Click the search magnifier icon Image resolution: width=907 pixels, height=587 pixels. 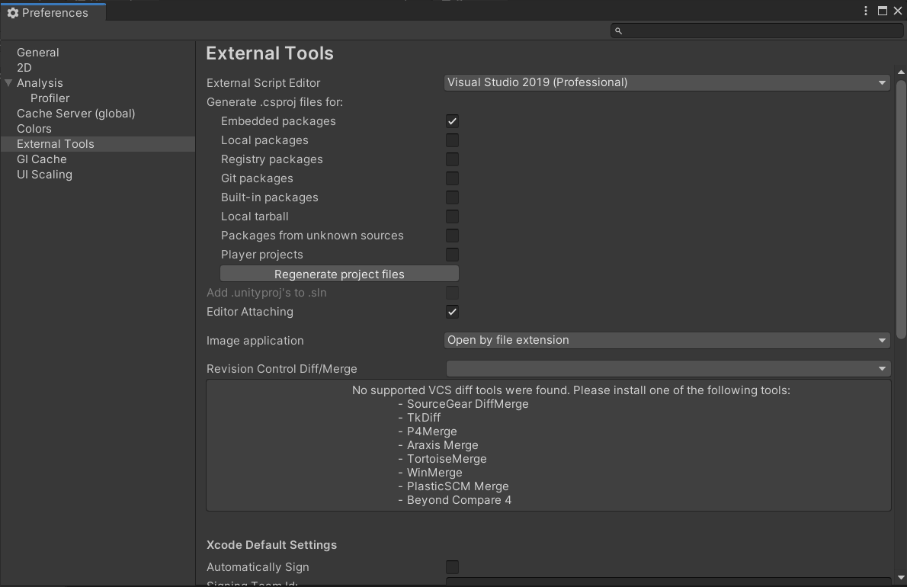(x=619, y=30)
